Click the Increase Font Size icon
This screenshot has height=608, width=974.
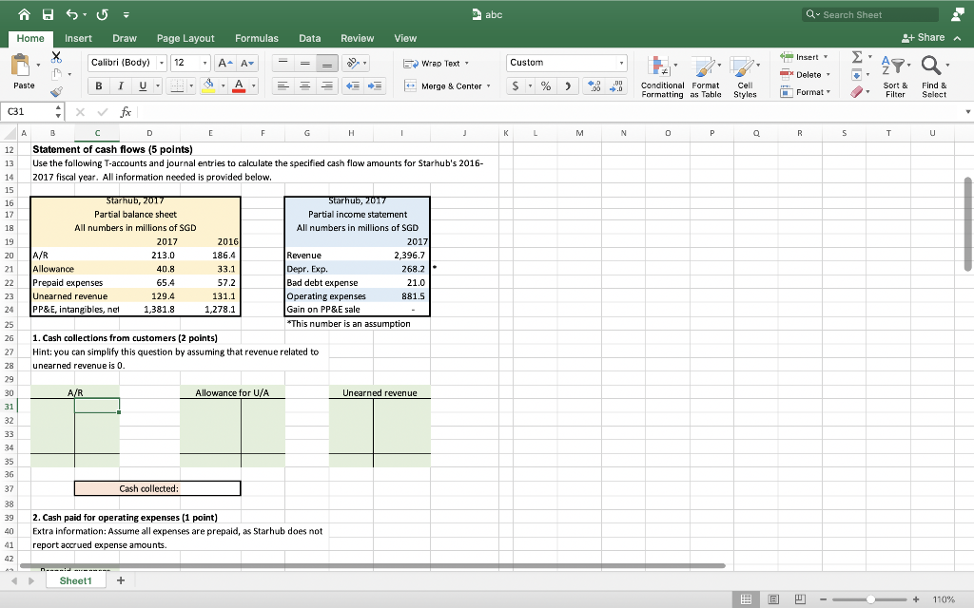224,63
